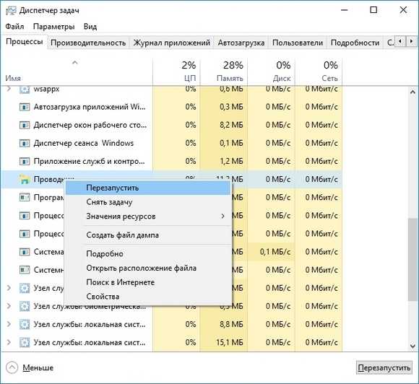
Task: Click the gear icon of the 15,1 МБ Узел службы row
Action: (x=25, y=343)
